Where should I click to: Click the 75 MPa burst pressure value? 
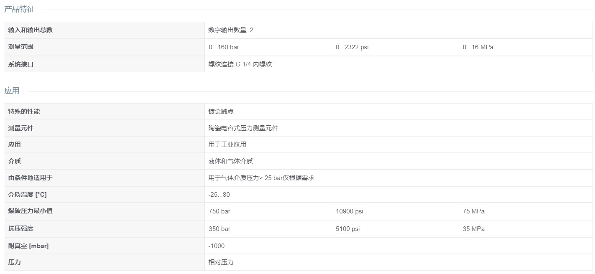pyautogui.click(x=474, y=211)
